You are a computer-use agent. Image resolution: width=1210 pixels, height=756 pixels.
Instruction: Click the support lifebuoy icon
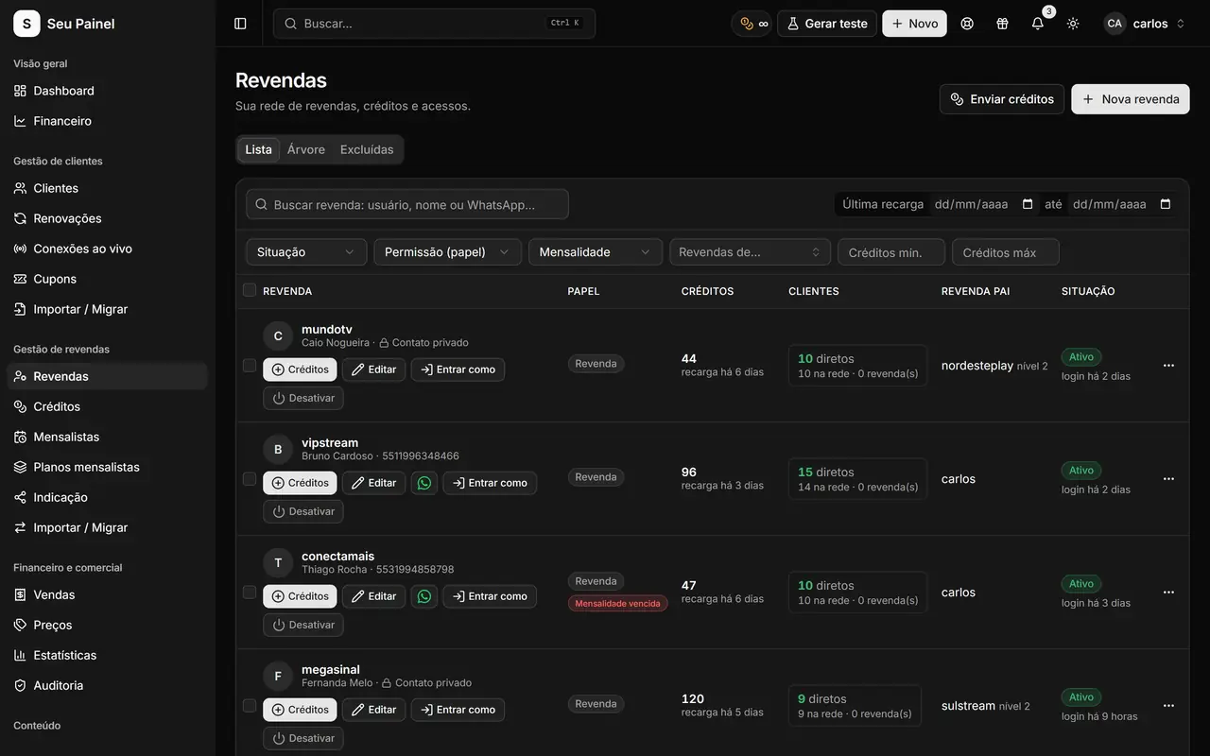(967, 24)
